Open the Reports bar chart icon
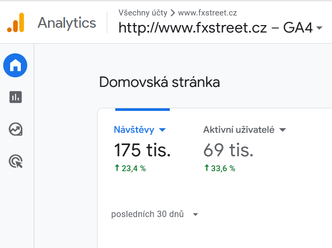Viewport: 332px width, 248px height. point(15,97)
